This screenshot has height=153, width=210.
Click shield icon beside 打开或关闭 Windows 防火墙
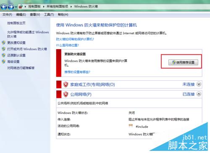4,49
